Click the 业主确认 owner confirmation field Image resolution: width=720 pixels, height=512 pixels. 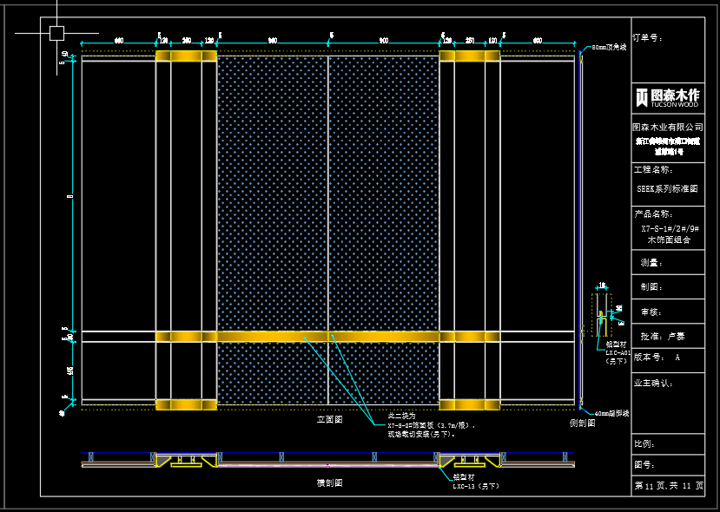(x=654, y=382)
